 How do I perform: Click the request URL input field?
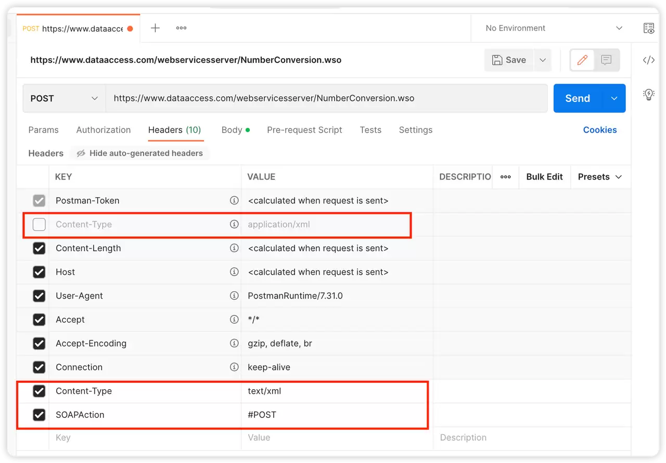(x=326, y=98)
